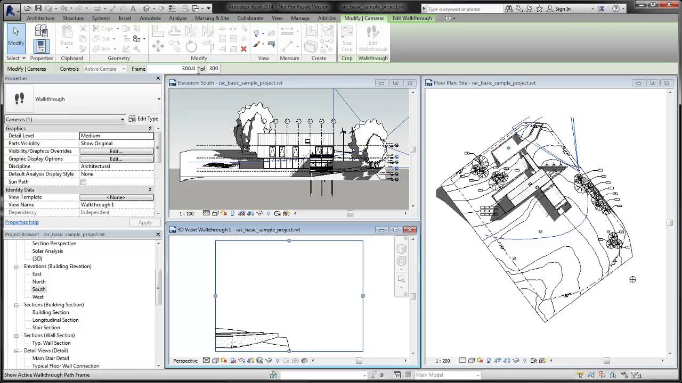Click the Apply button in the Properties palette

tap(144, 222)
